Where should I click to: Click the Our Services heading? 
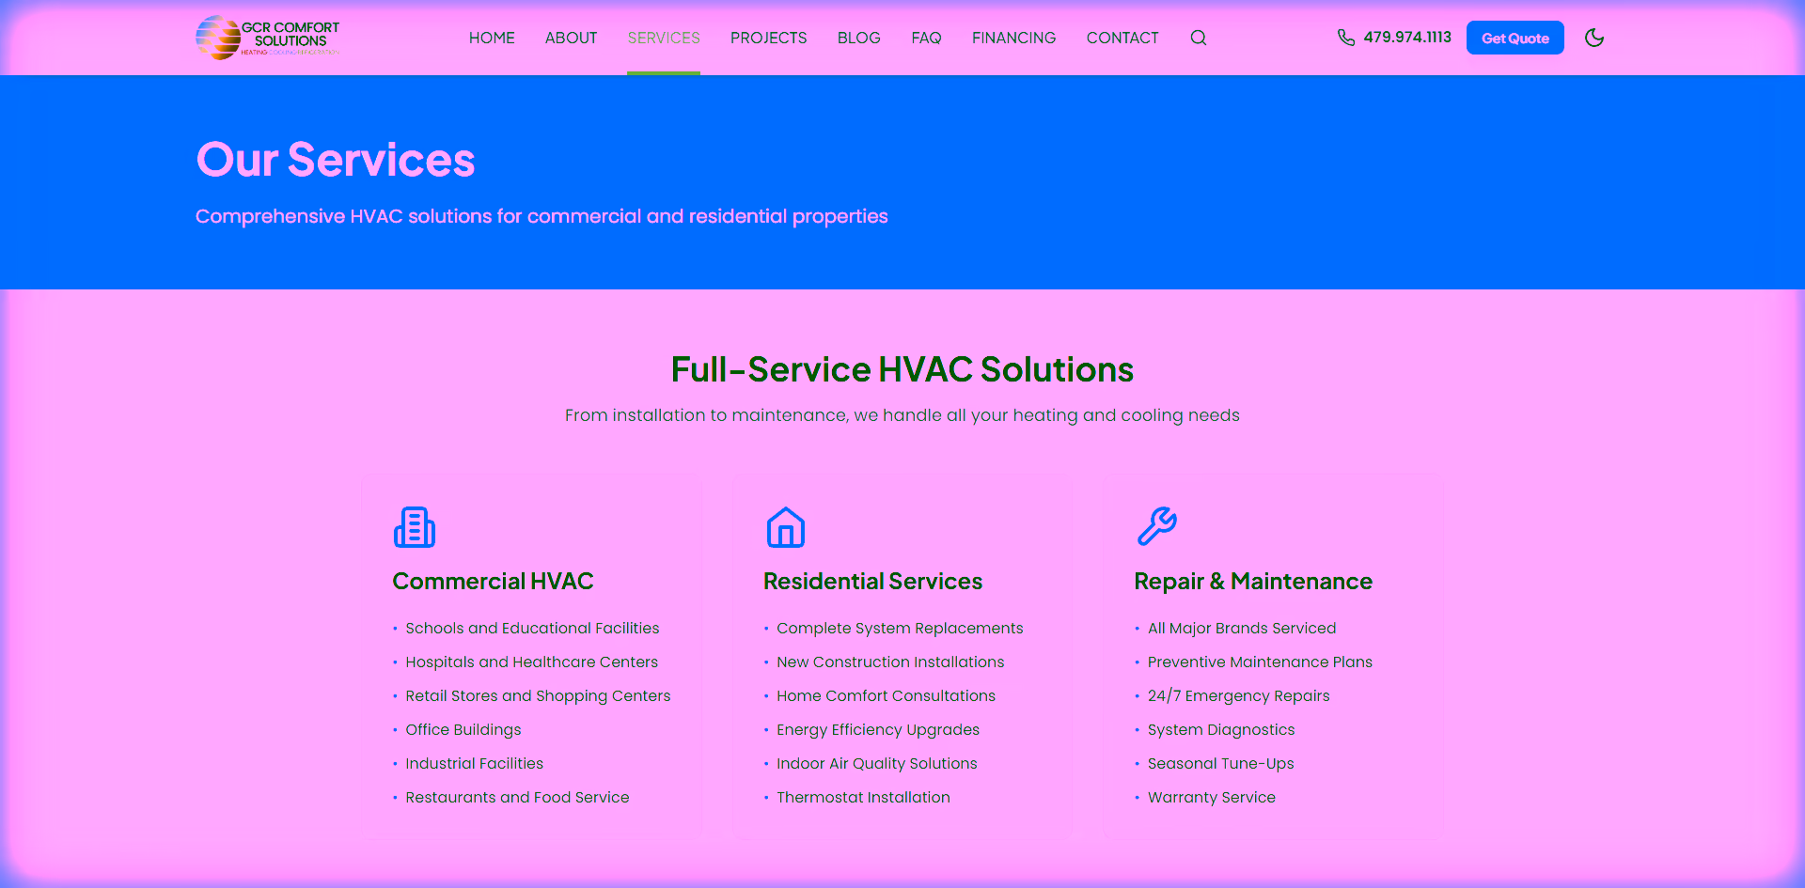(x=336, y=160)
